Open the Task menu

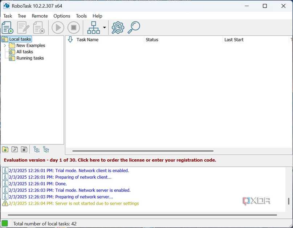[x=8, y=16]
